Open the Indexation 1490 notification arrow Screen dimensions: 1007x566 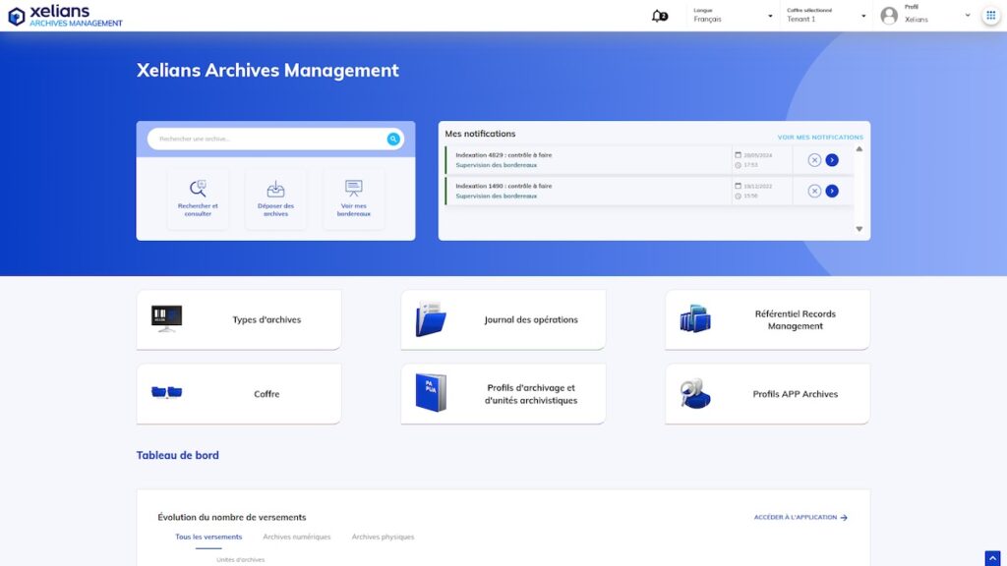tap(832, 191)
